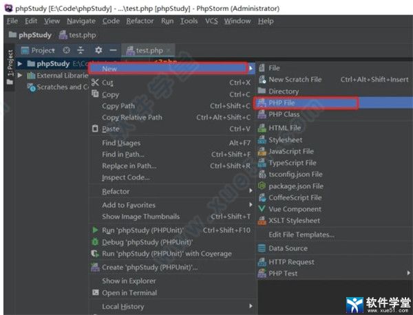The height and width of the screenshot is (315, 413).
Task: Open the File menu
Action: click(12, 21)
